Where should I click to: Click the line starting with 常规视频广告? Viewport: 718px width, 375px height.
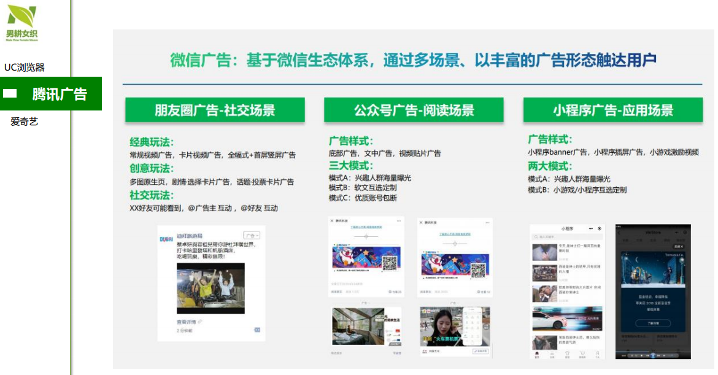212,155
